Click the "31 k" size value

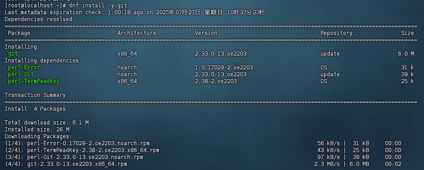[x=407, y=68]
